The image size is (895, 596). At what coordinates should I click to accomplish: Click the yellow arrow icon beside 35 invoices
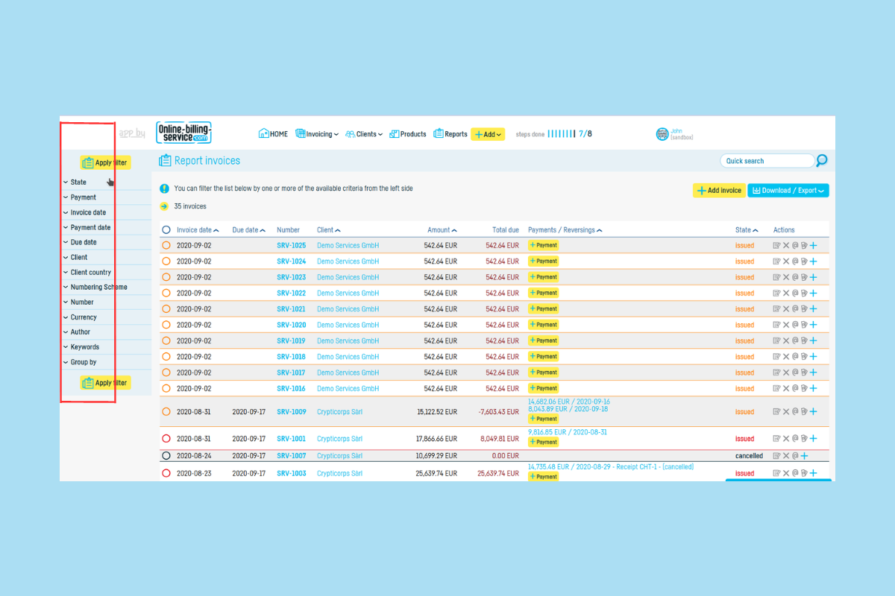click(164, 206)
